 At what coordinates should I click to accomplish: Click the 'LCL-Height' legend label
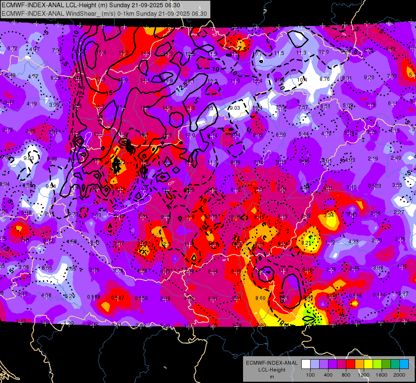pyautogui.click(x=272, y=370)
